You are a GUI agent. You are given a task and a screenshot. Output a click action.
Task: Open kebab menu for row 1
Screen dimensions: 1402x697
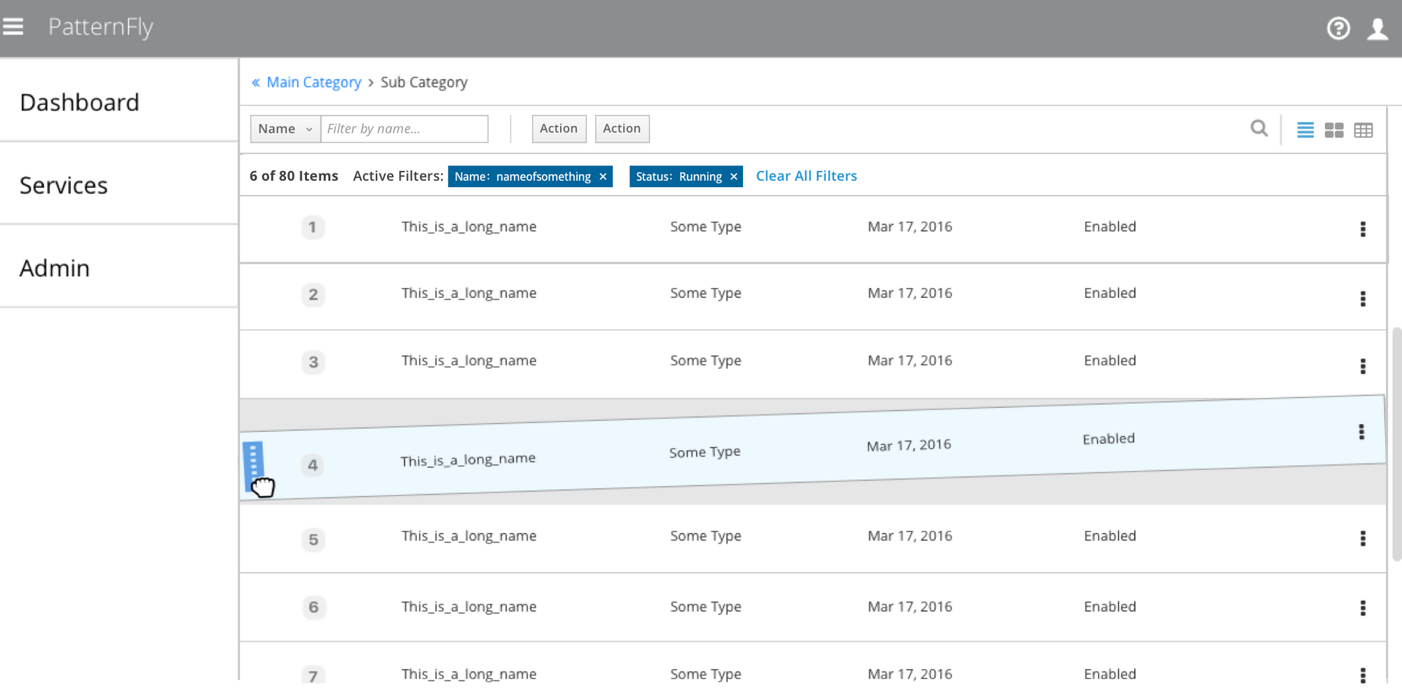[1363, 229]
